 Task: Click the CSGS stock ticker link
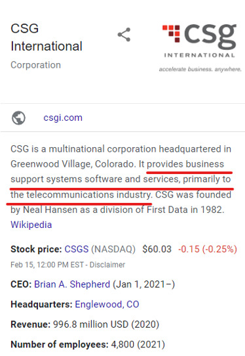77,249
